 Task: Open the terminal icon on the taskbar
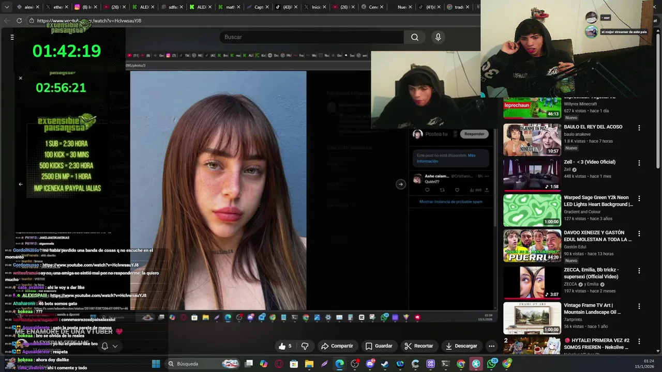tap(445, 364)
